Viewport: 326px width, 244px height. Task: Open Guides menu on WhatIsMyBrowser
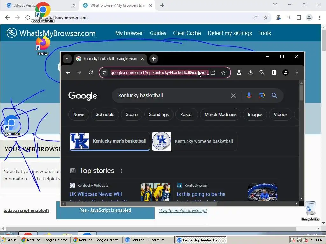click(x=158, y=33)
